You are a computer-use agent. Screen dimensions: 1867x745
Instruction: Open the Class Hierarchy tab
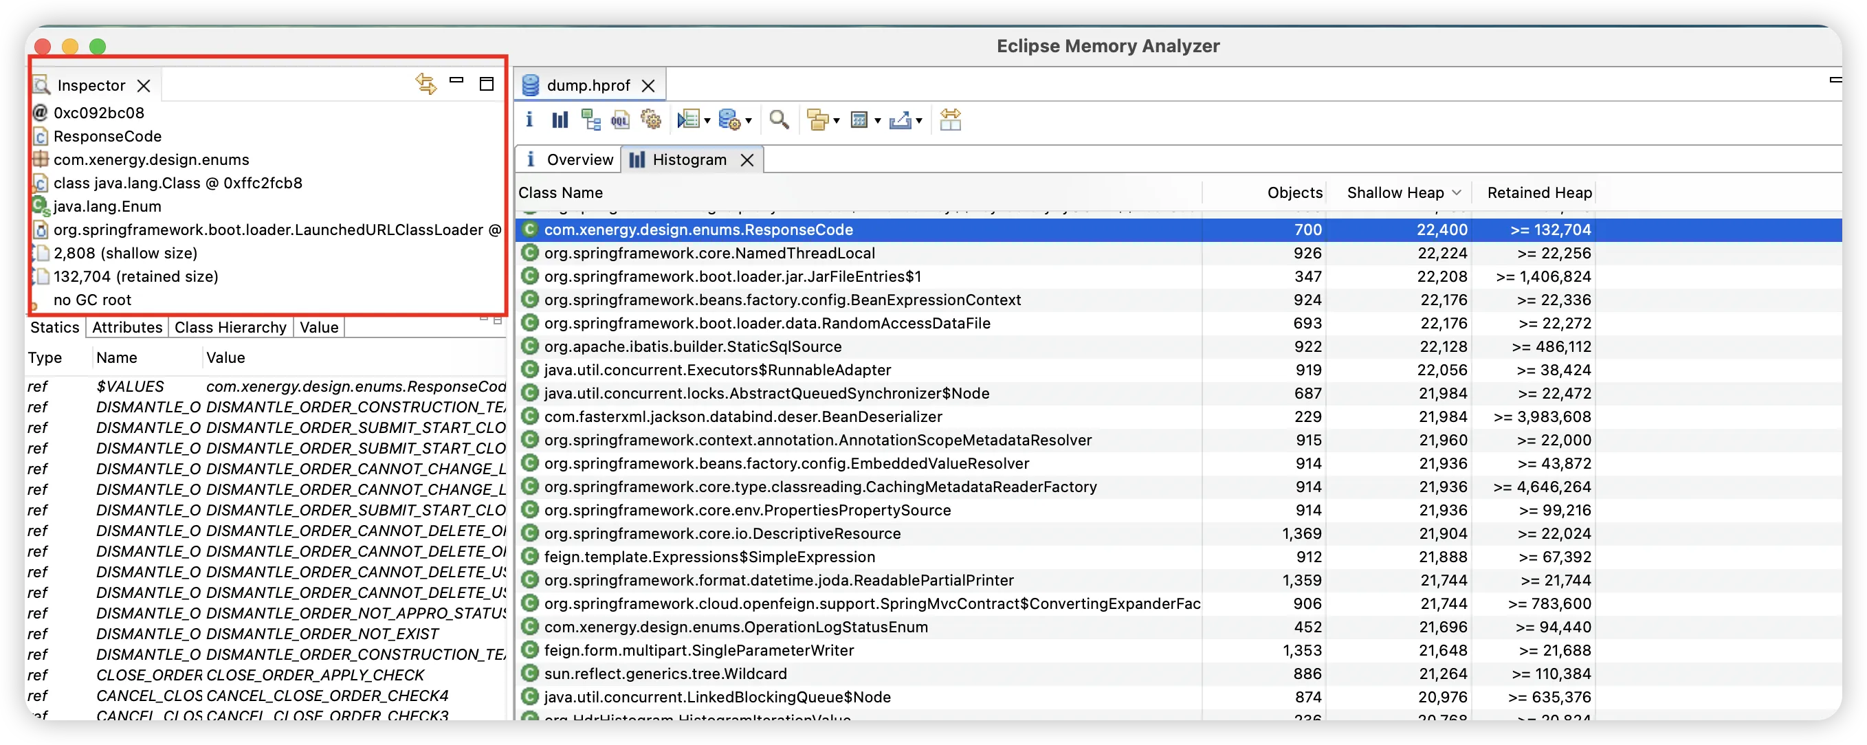click(x=230, y=328)
